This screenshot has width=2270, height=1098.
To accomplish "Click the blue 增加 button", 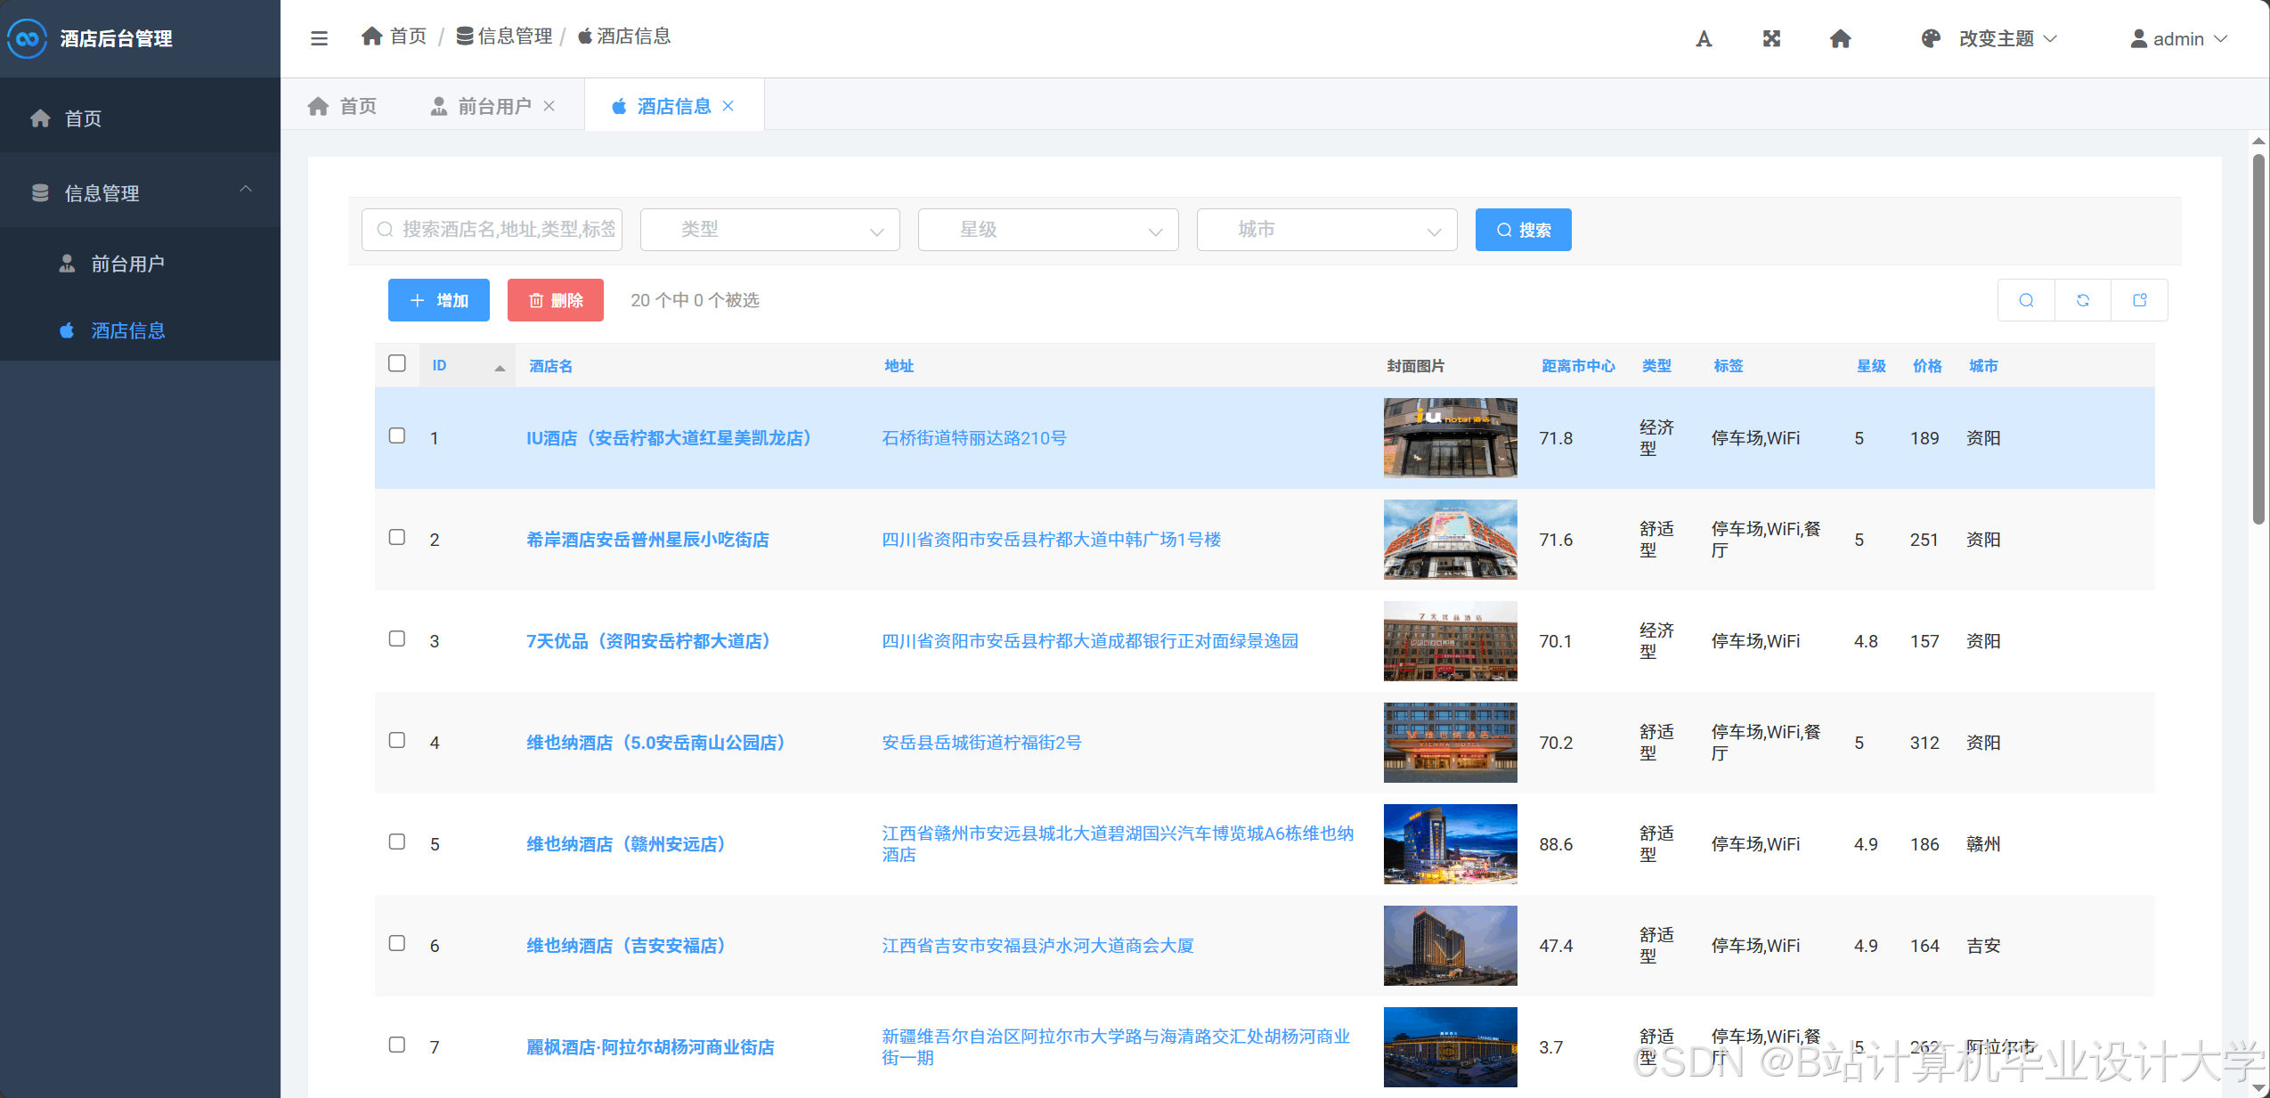I will 438,300.
